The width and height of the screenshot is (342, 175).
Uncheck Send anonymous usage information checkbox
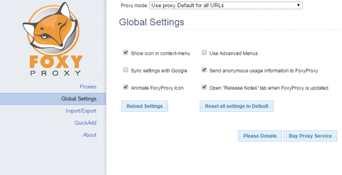204,70
